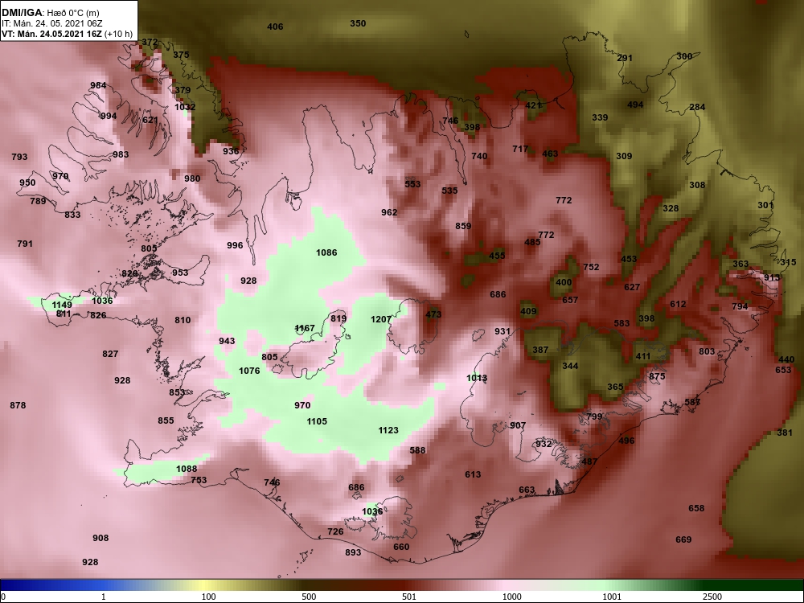The height and width of the screenshot is (603, 804).
Task: Click the freezing-level value 1086
Action: click(326, 252)
